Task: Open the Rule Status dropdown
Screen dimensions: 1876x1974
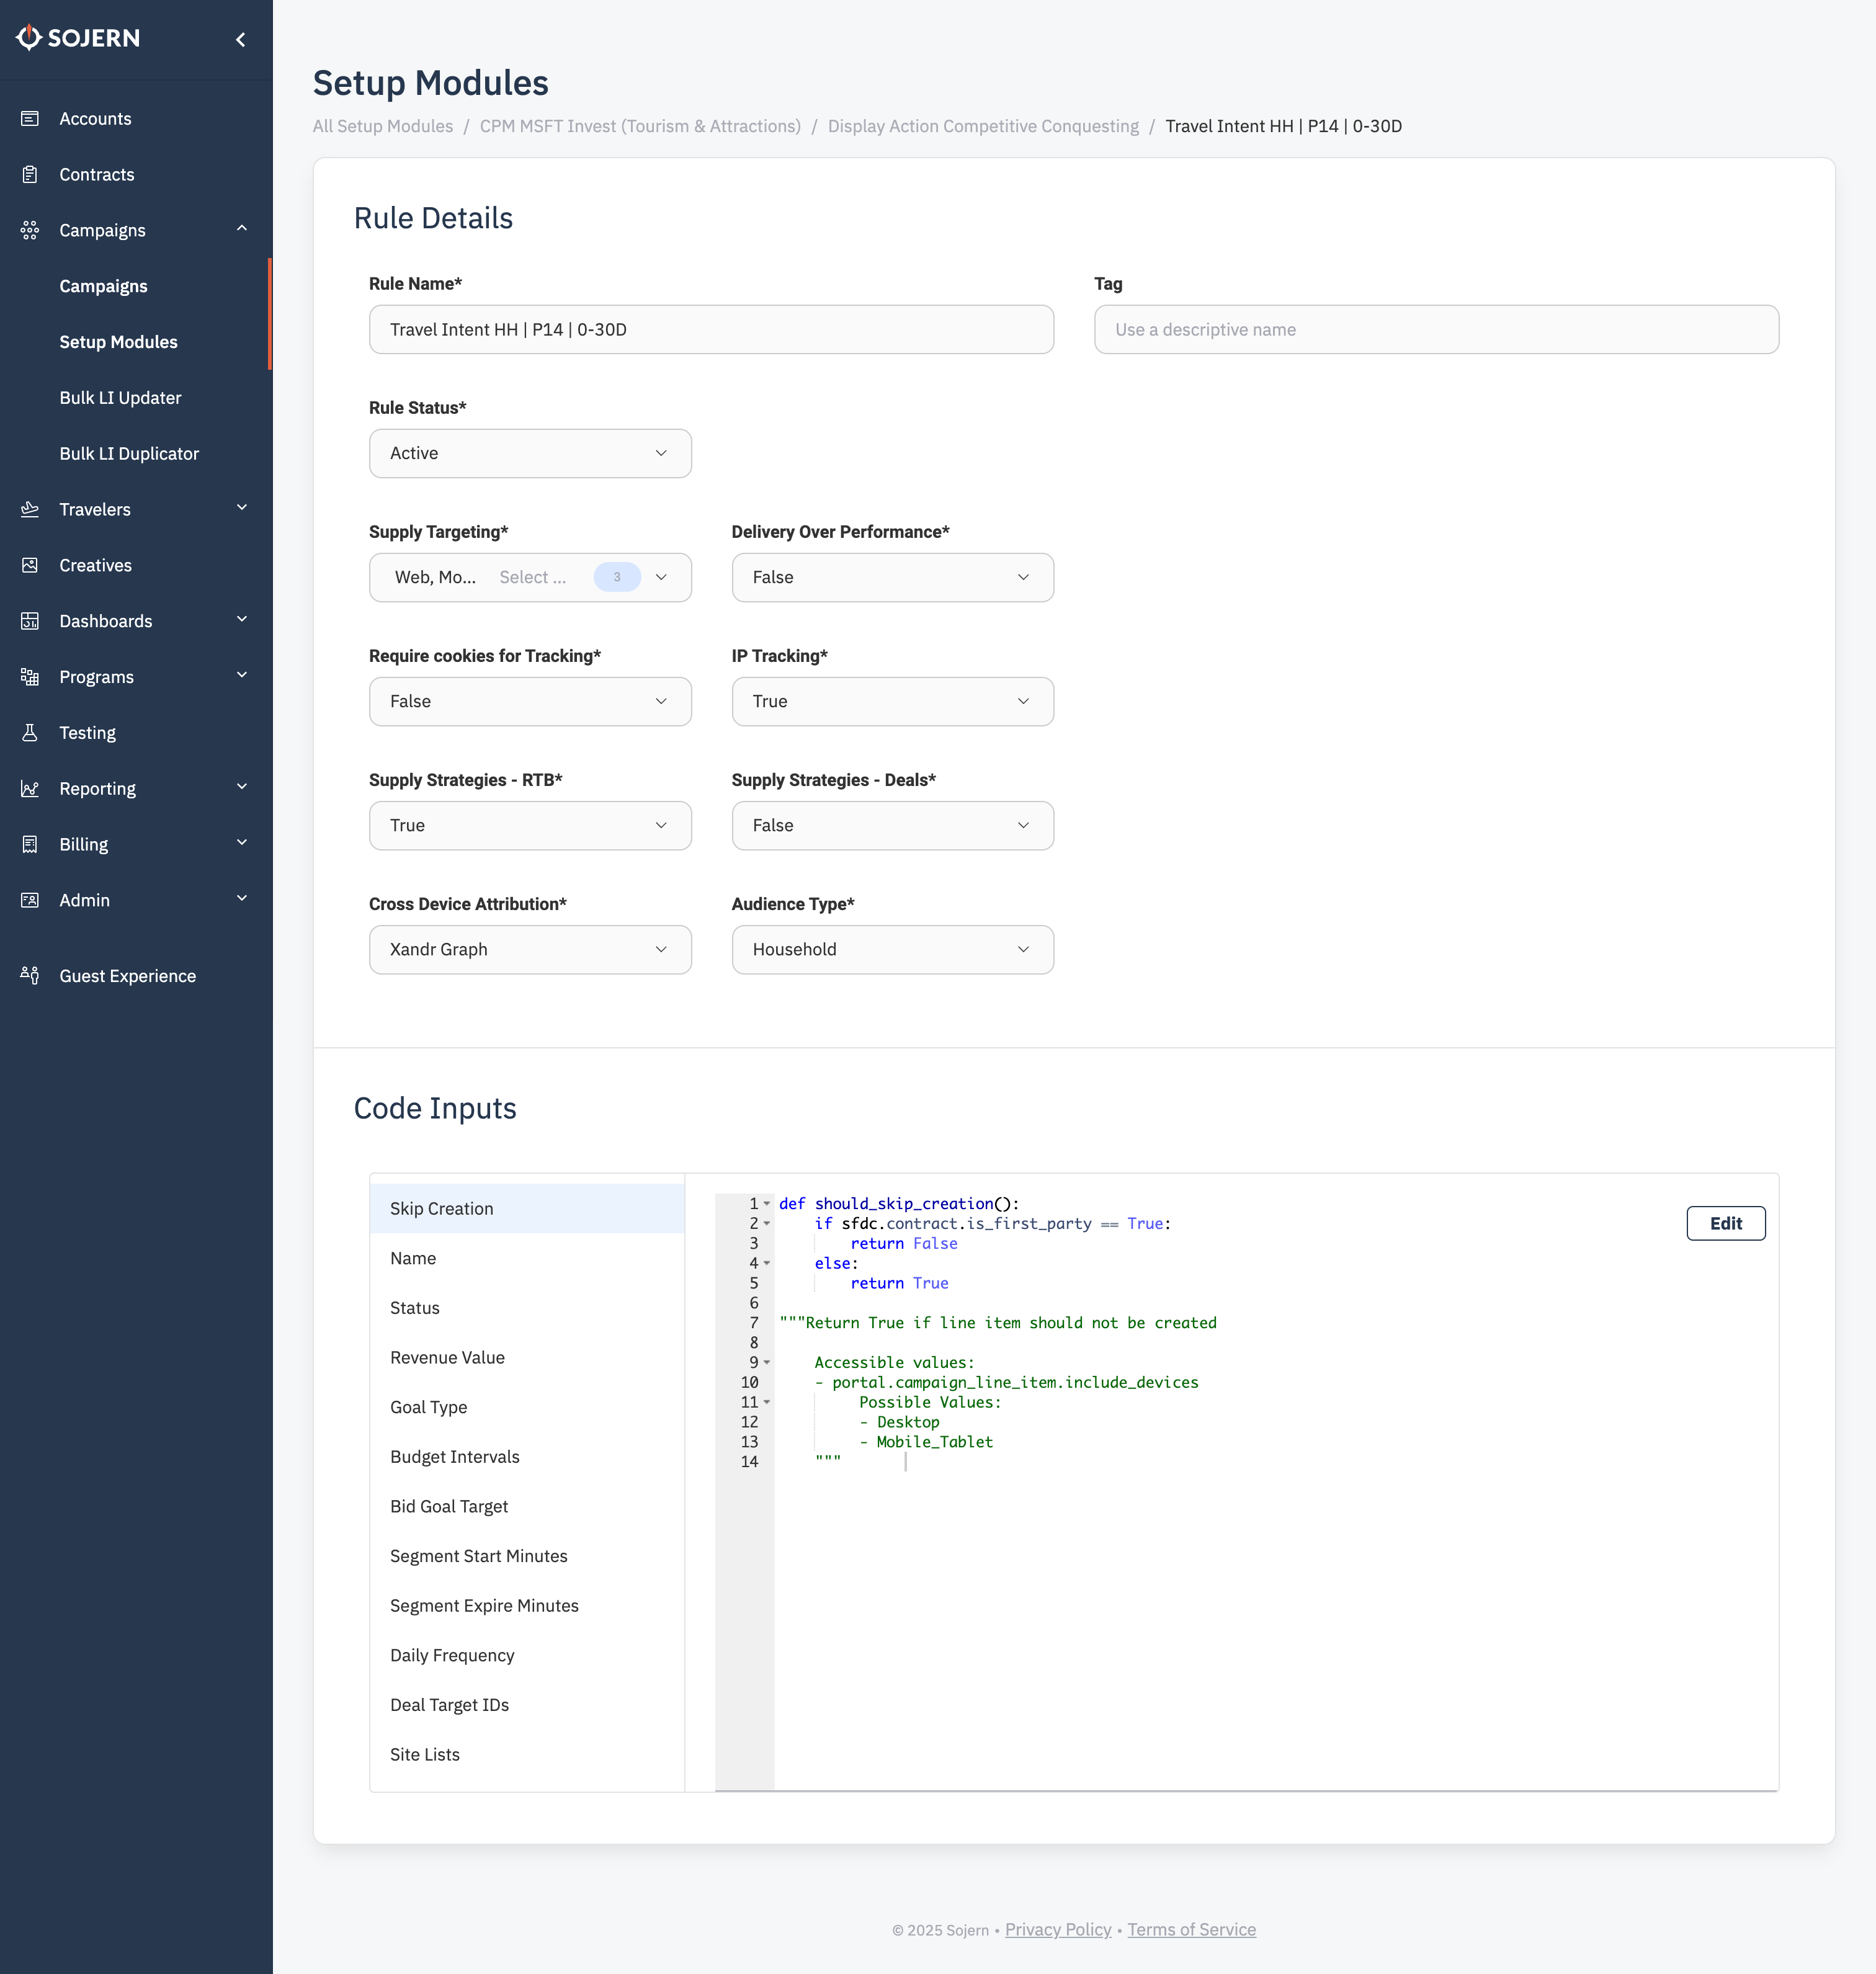Action: 530,453
